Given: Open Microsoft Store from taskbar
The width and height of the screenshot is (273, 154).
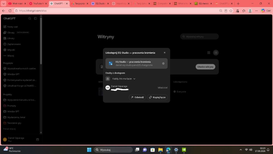Looking at the screenshot, I should click(x=153, y=150).
